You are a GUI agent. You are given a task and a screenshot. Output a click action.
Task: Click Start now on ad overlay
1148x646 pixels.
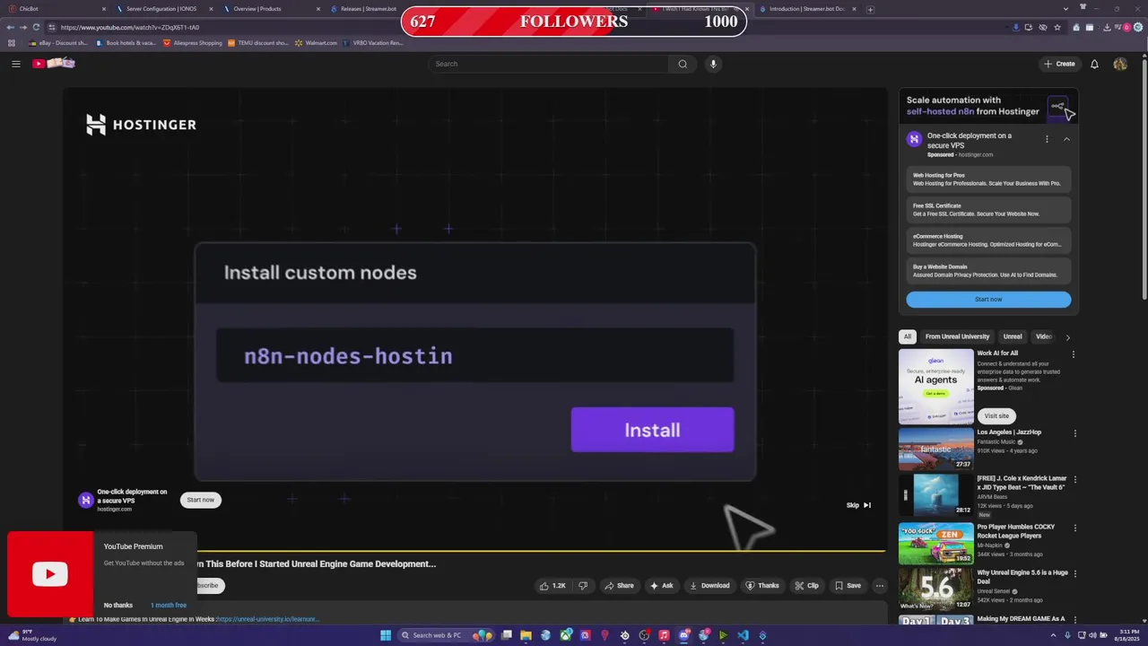(201, 500)
